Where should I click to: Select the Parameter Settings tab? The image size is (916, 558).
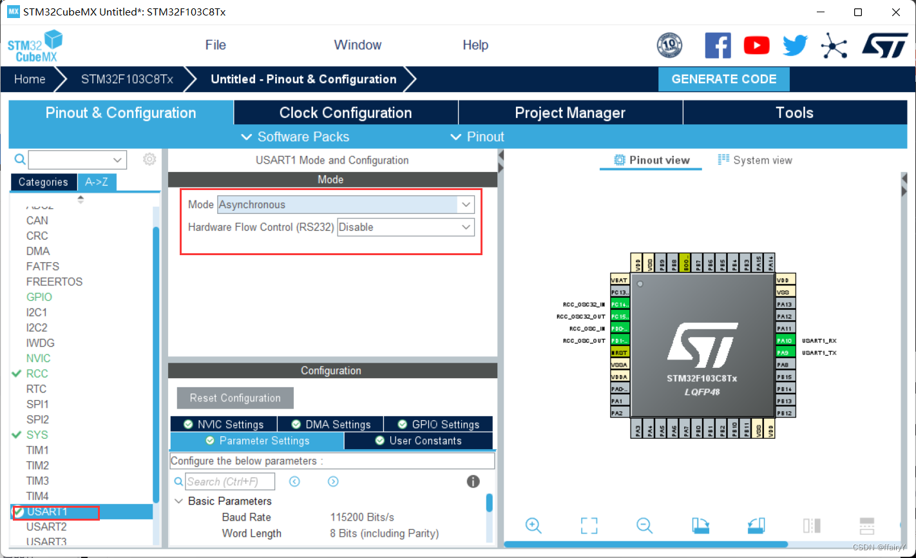click(x=257, y=441)
